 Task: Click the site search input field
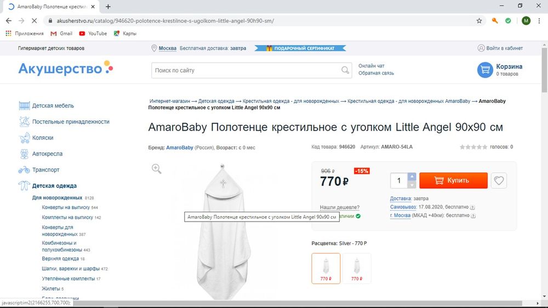(246, 71)
